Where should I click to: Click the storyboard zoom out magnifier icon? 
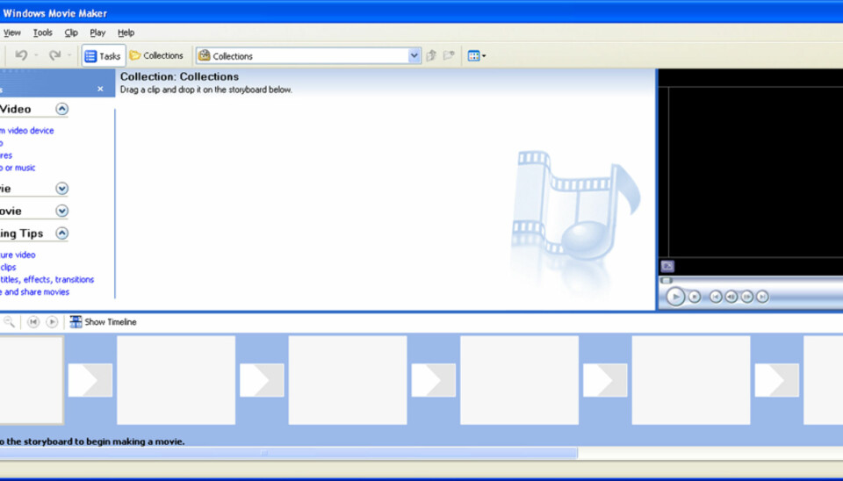point(9,322)
